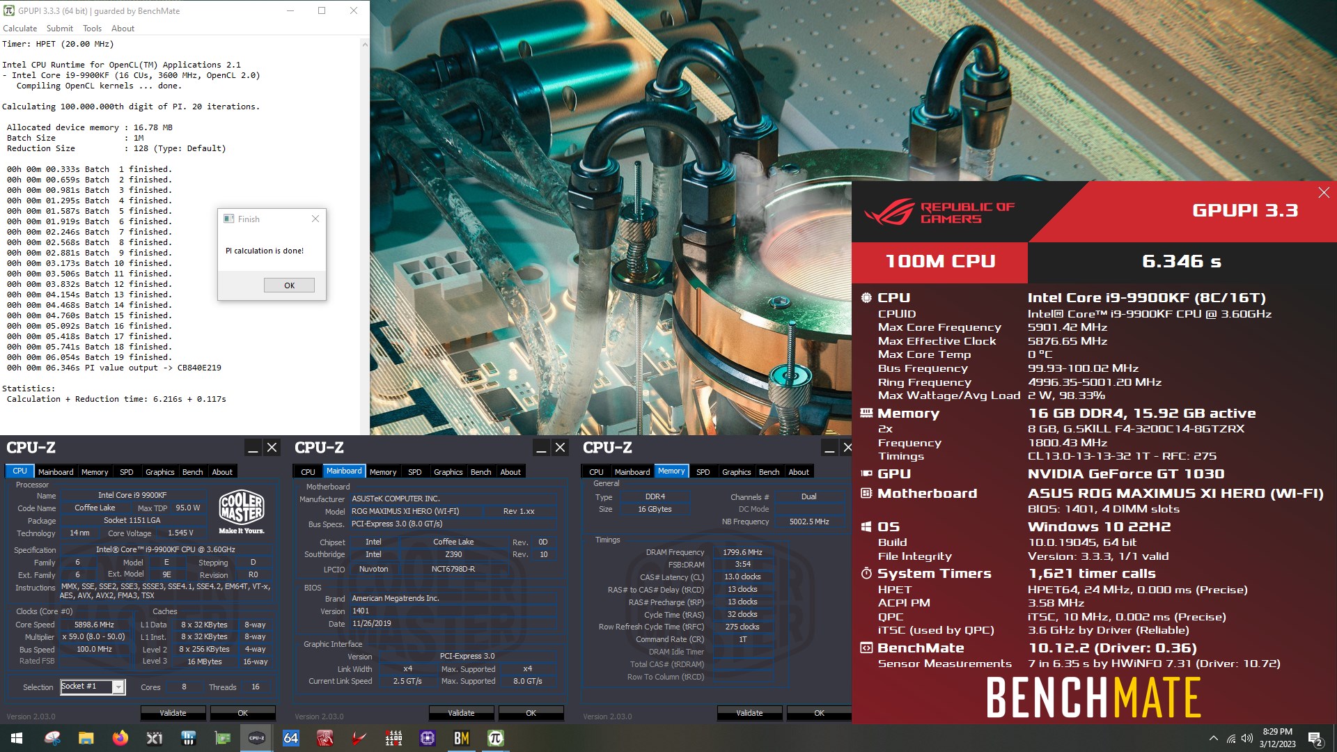
Task: Click the System Timers clock icon in BenchMate
Action: (x=866, y=574)
